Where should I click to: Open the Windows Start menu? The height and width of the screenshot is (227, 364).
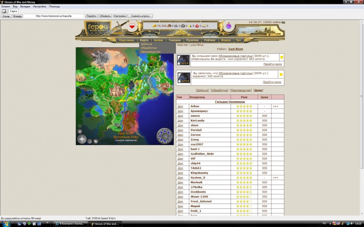tap(6, 224)
